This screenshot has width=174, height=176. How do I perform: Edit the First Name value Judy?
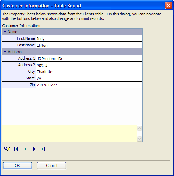[x=89, y=38]
